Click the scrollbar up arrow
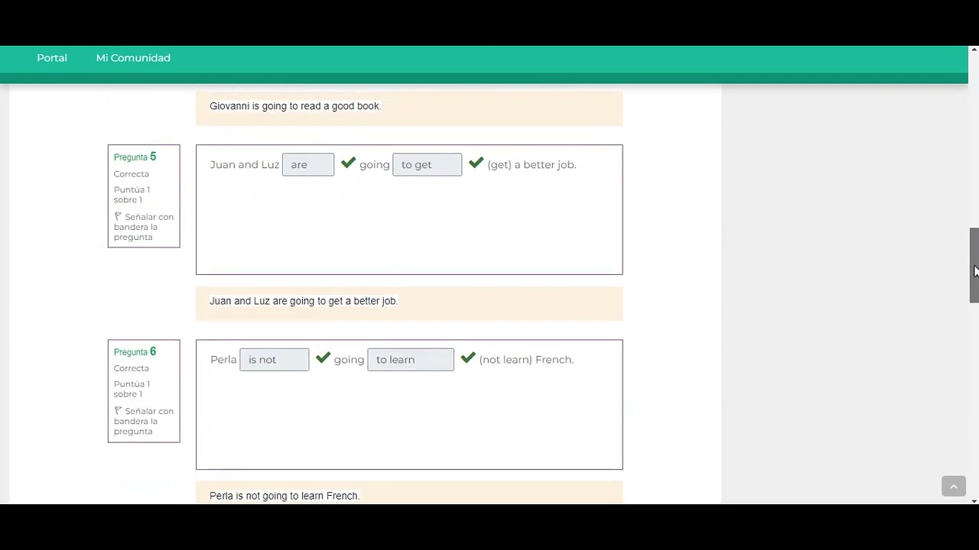 point(974,50)
